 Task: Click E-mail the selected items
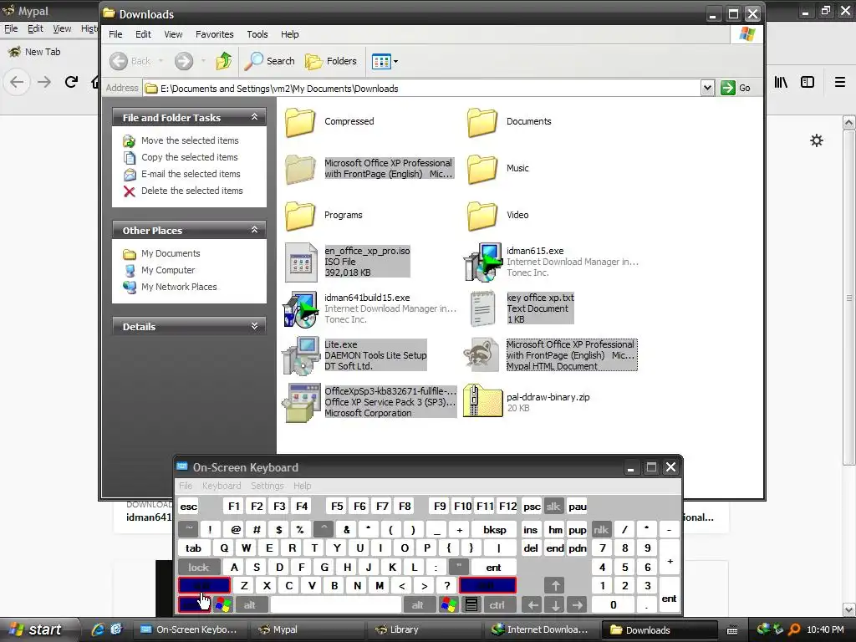coord(191,174)
